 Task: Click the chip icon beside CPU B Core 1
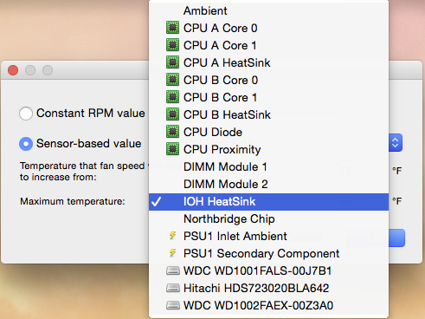(172, 97)
